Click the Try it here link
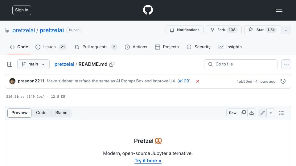Viewport: 296px width, 166px height. pyautogui.click(x=148, y=161)
